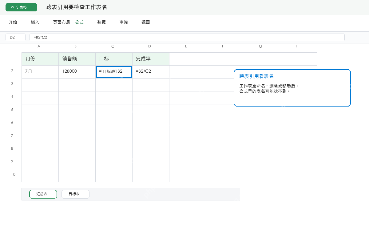Viewport: 369px width, 234px height.
Task: Switch to the 页面布局 tab
Action: pyautogui.click(x=61, y=22)
